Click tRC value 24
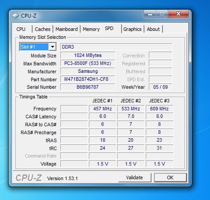The width and height of the screenshot is (210, 200). (x=103, y=148)
